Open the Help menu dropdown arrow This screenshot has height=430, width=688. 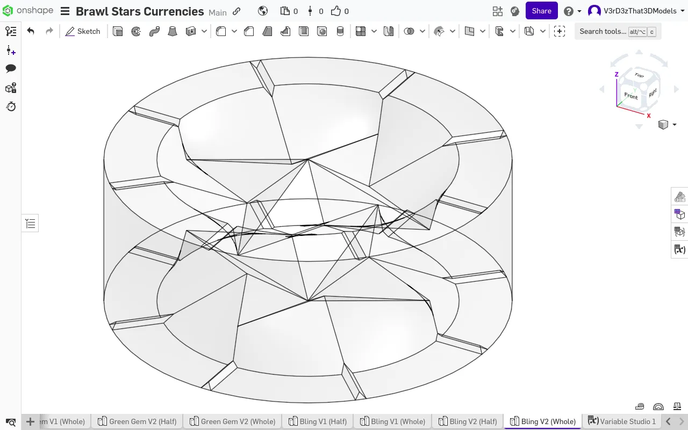579,11
